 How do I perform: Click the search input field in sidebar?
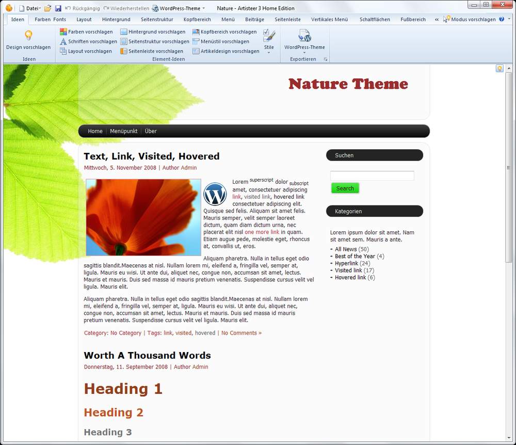click(372, 176)
